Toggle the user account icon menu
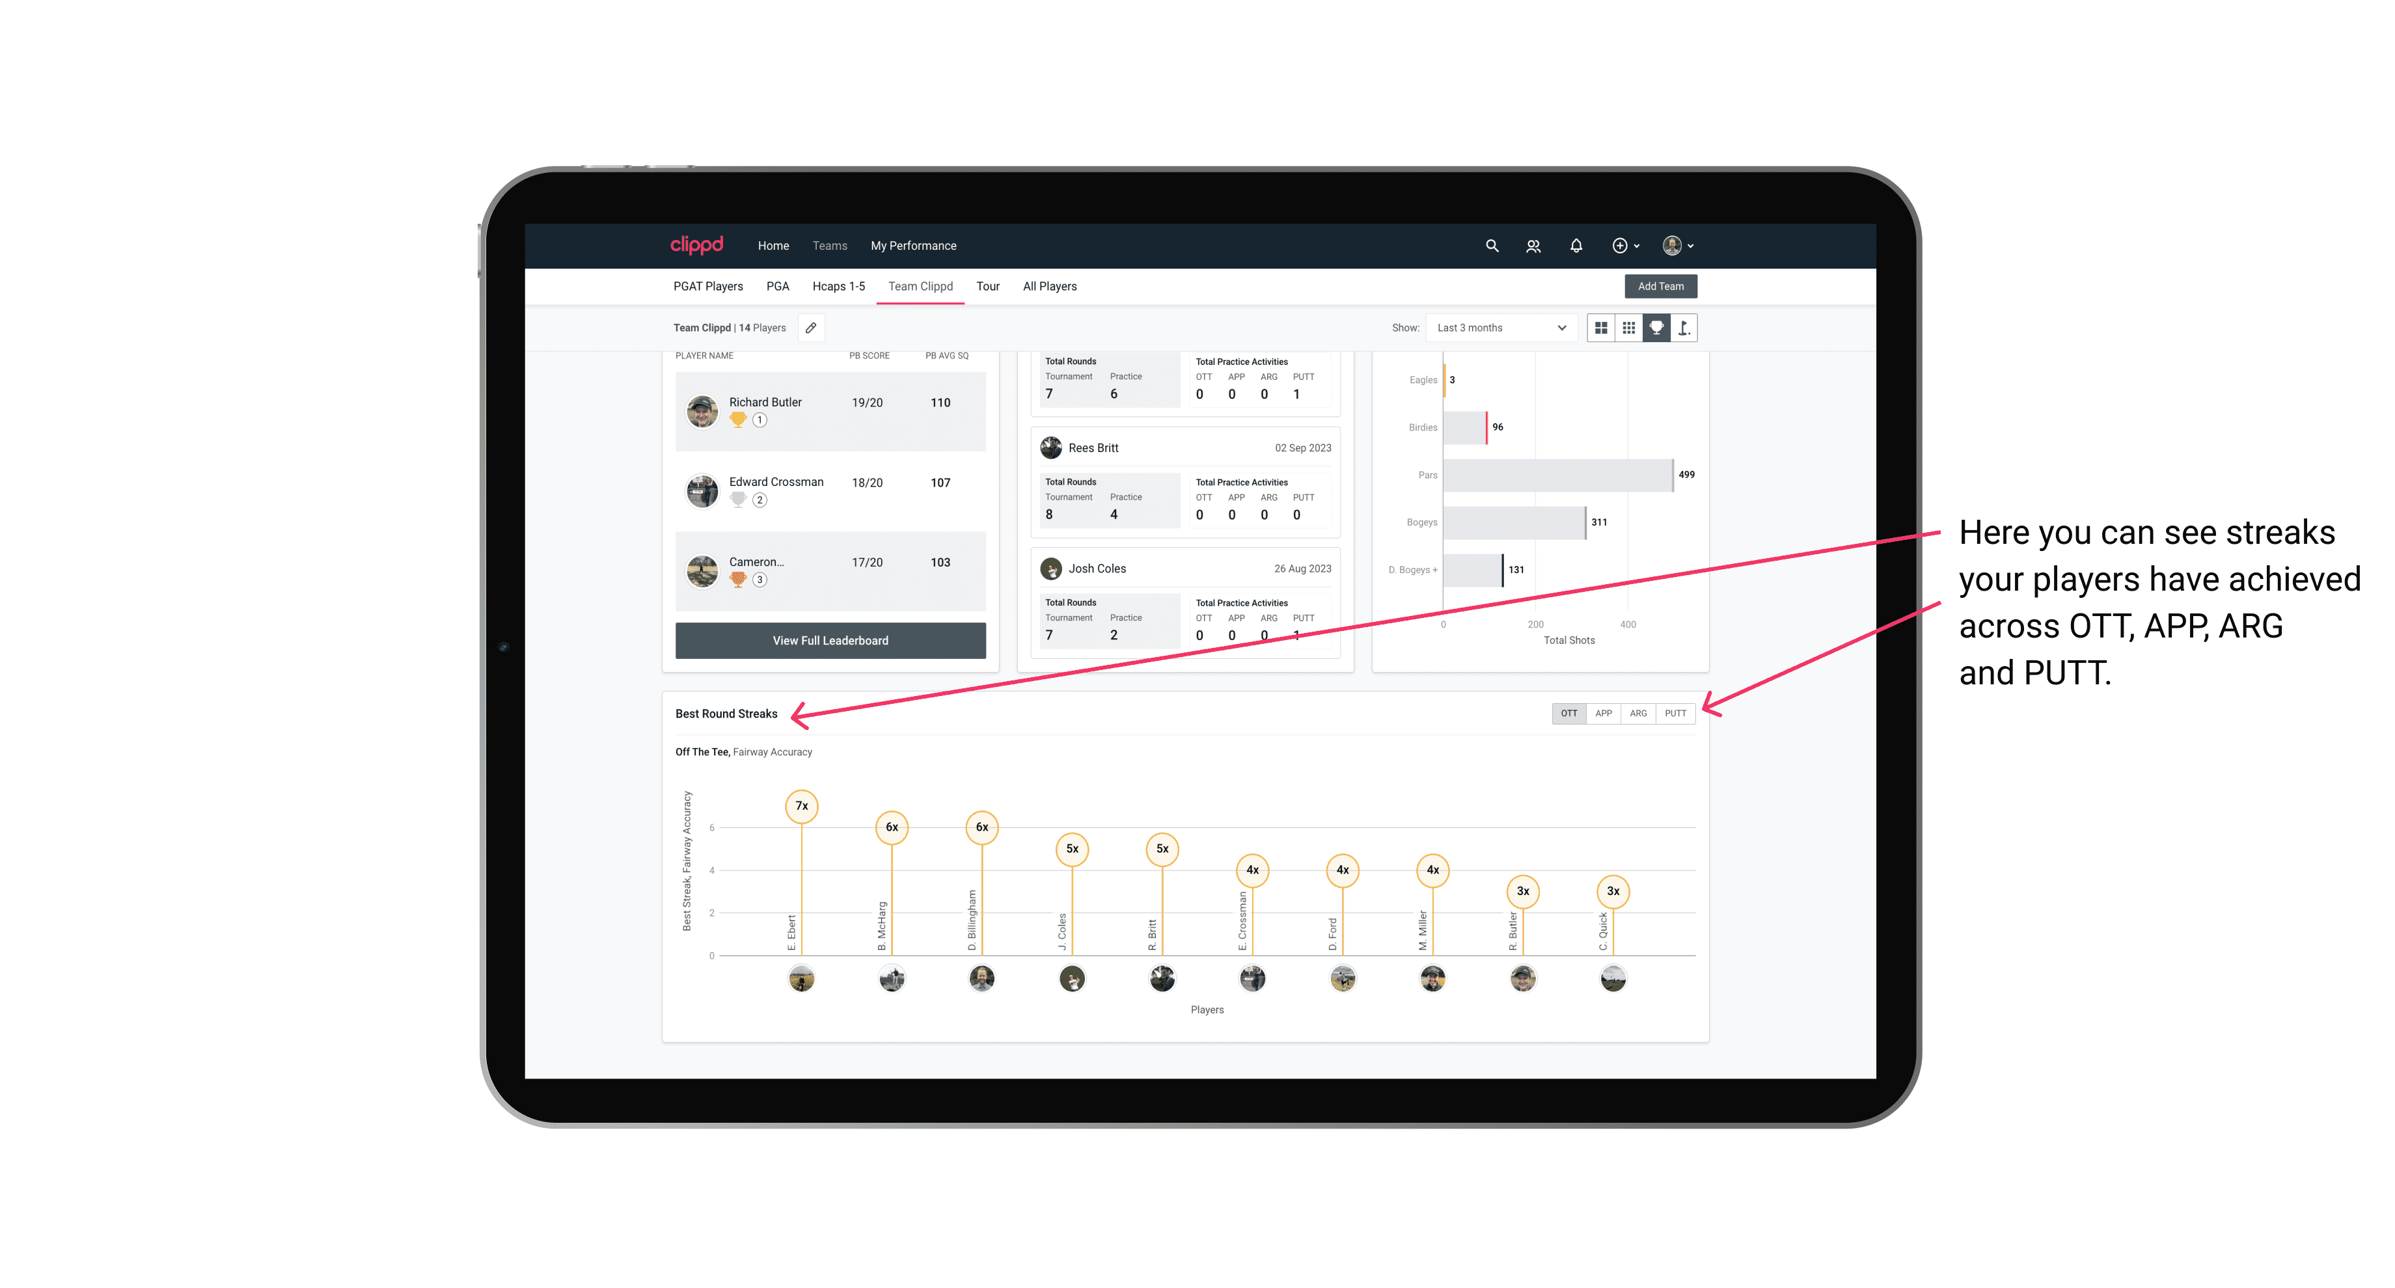 (x=1676, y=246)
